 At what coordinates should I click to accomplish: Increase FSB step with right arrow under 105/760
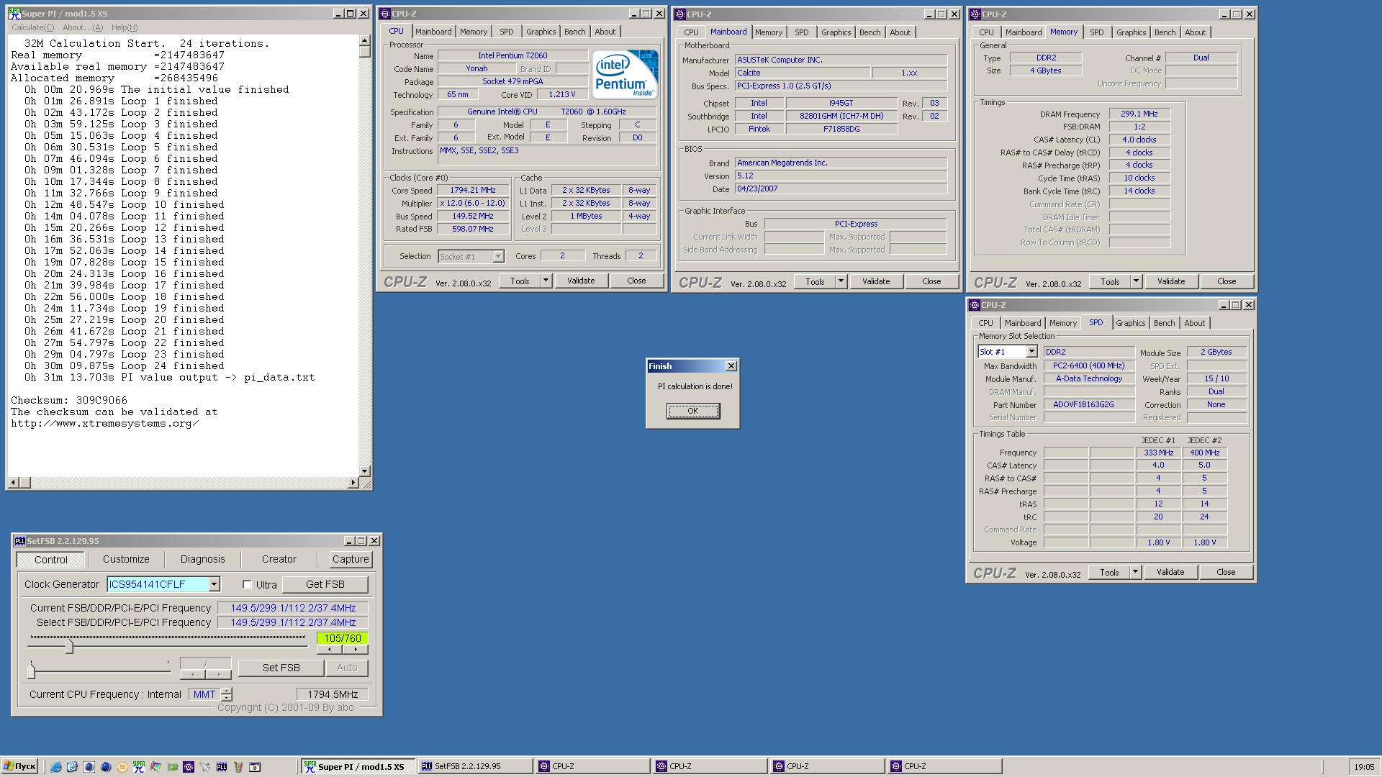356,650
